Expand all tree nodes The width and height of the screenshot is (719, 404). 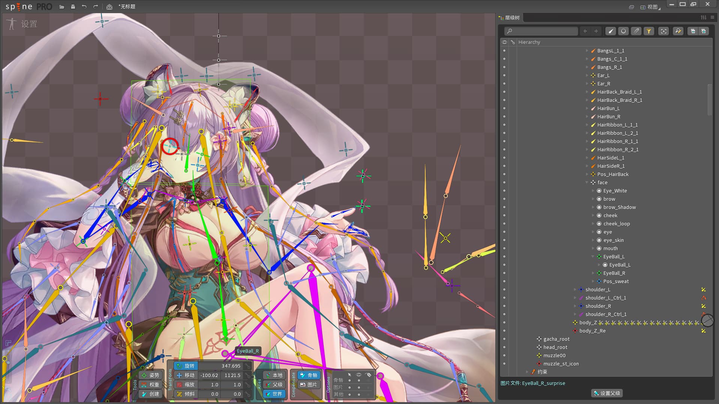coord(704,31)
